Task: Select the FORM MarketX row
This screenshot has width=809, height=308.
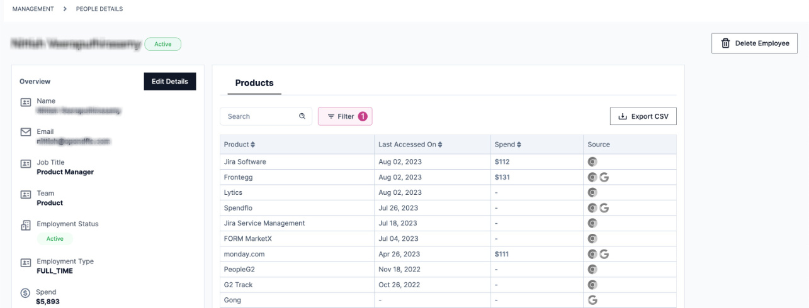Action: [x=448, y=239]
